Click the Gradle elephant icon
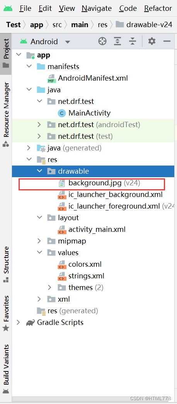This screenshot has width=177, height=404. tap(31, 323)
